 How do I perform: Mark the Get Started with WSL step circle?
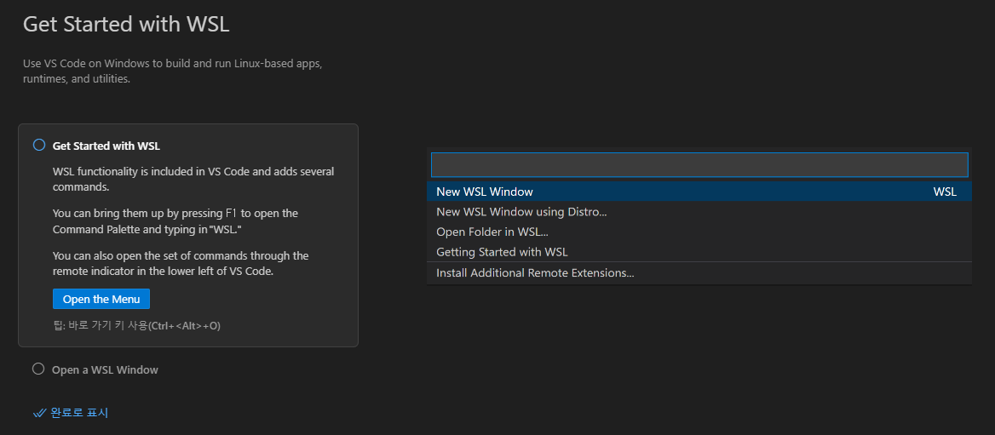tap(38, 146)
